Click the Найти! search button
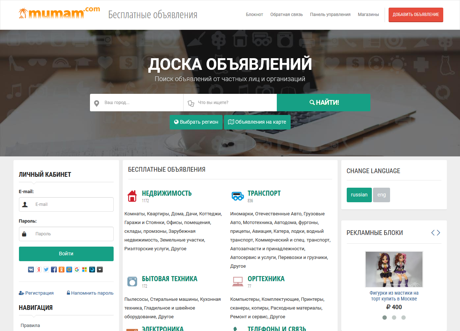The height and width of the screenshot is (331, 460). click(x=323, y=103)
